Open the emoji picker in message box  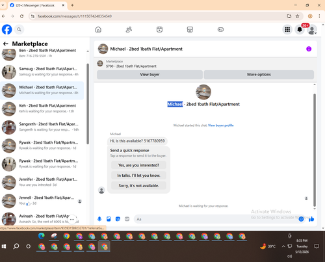pos(301,219)
